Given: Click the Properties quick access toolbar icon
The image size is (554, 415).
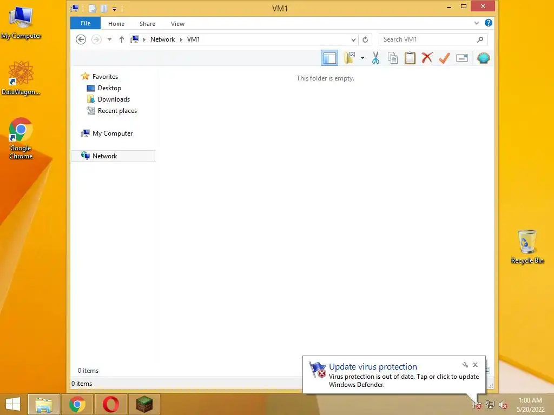Looking at the screenshot, I should point(92,9).
